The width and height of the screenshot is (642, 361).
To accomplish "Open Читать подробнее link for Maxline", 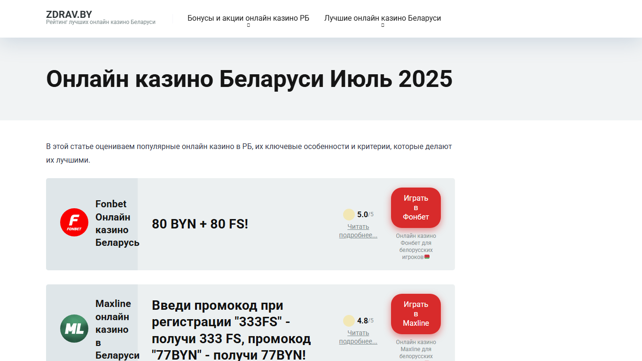I will coord(358,337).
